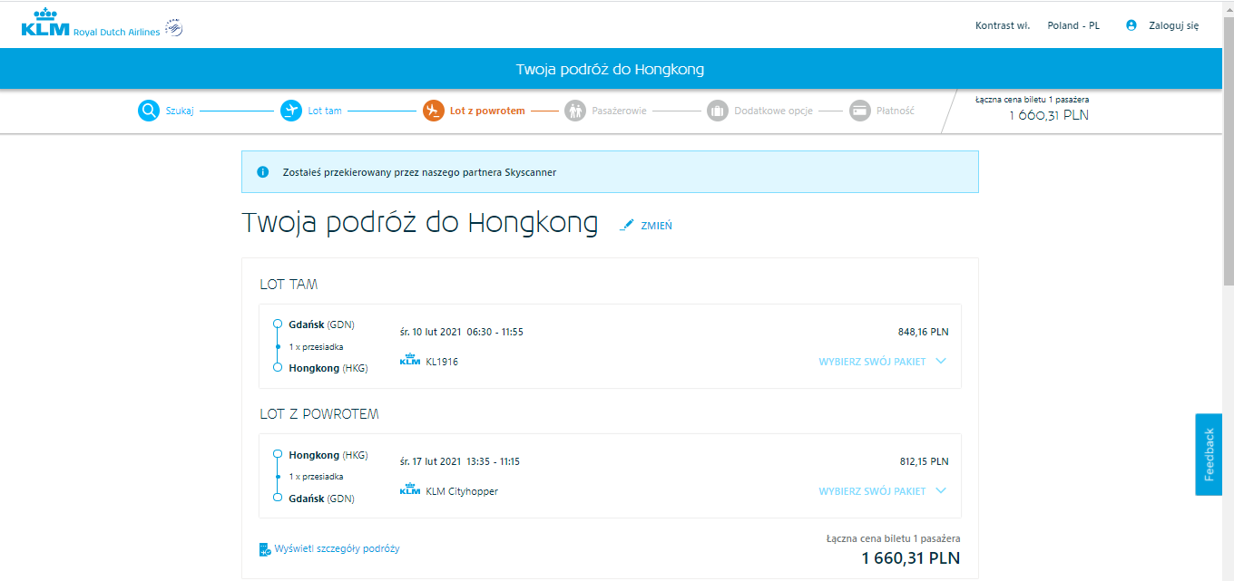Click the Lot z powrotem orange plane icon
The width and height of the screenshot is (1234, 581).
[x=433, y=111]
